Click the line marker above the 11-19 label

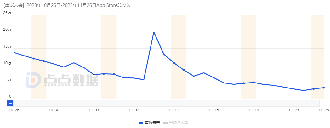(254, 83)
